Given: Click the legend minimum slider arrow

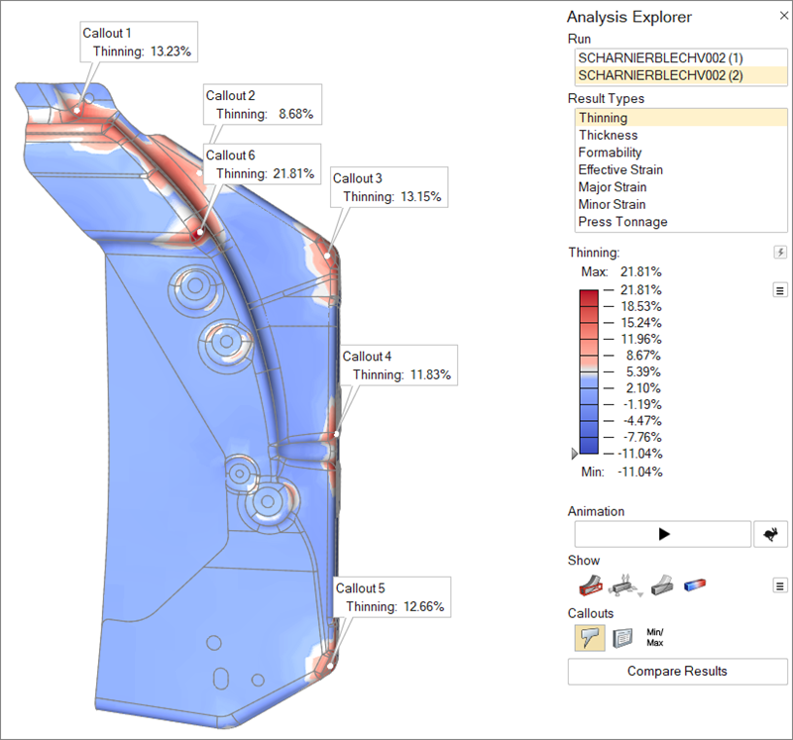Looking at the screenshot, I should click(574, 454).
